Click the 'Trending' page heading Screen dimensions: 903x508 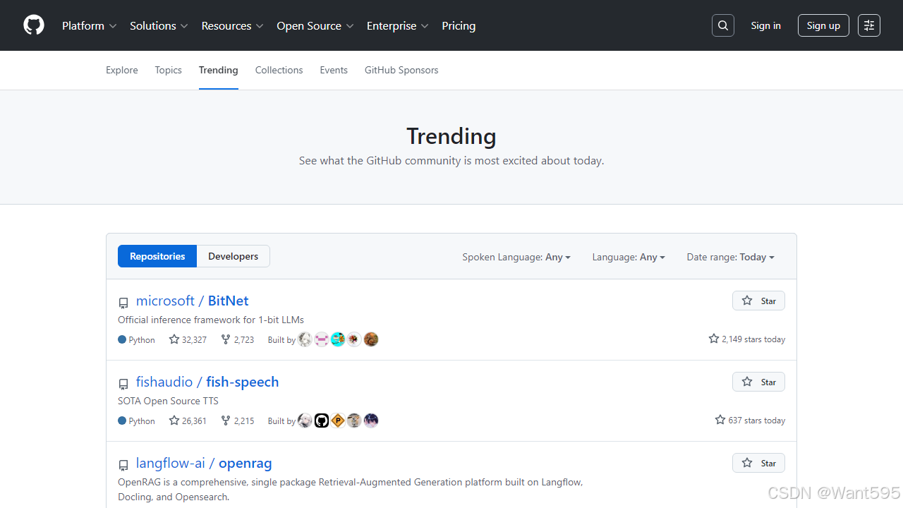coord(451,135)
